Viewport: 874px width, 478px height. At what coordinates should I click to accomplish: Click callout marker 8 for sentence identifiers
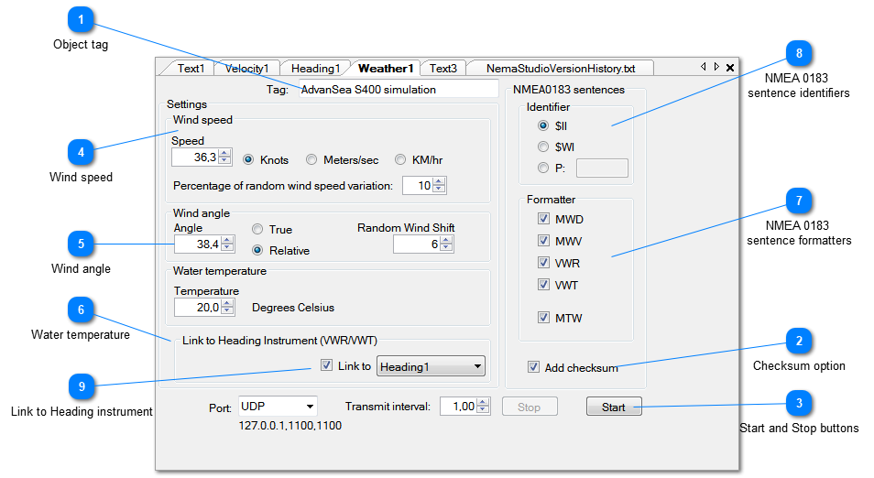(799, 52)
